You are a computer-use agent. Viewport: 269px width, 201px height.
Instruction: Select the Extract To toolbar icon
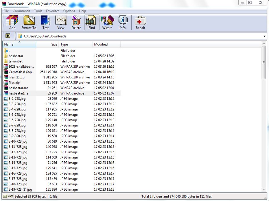pos(29,22)
